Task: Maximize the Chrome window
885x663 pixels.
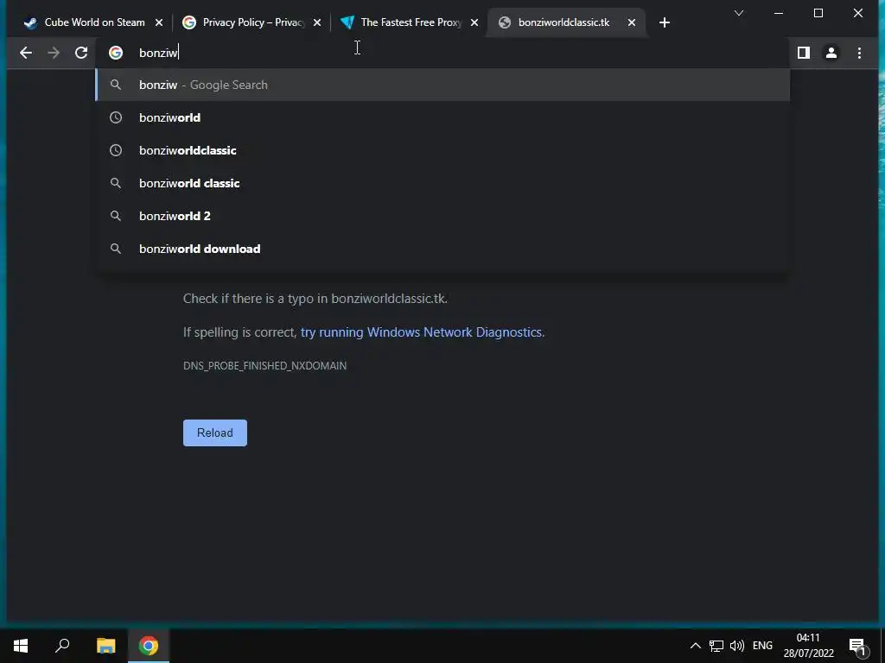Action: pyautogui.click(x=818, y=13)
